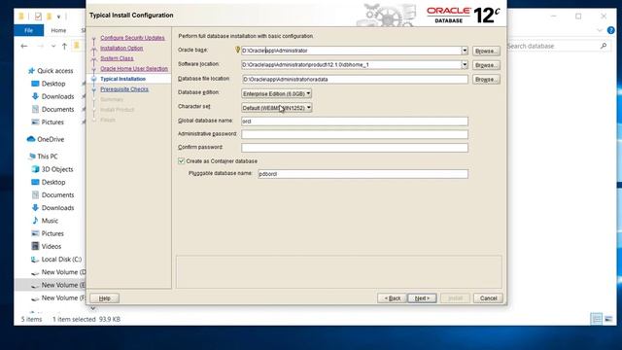The height and width of the screenshot is (350, 622).
Task: Open the Software location dropdown arrow
Action: [x=465, y=65]
